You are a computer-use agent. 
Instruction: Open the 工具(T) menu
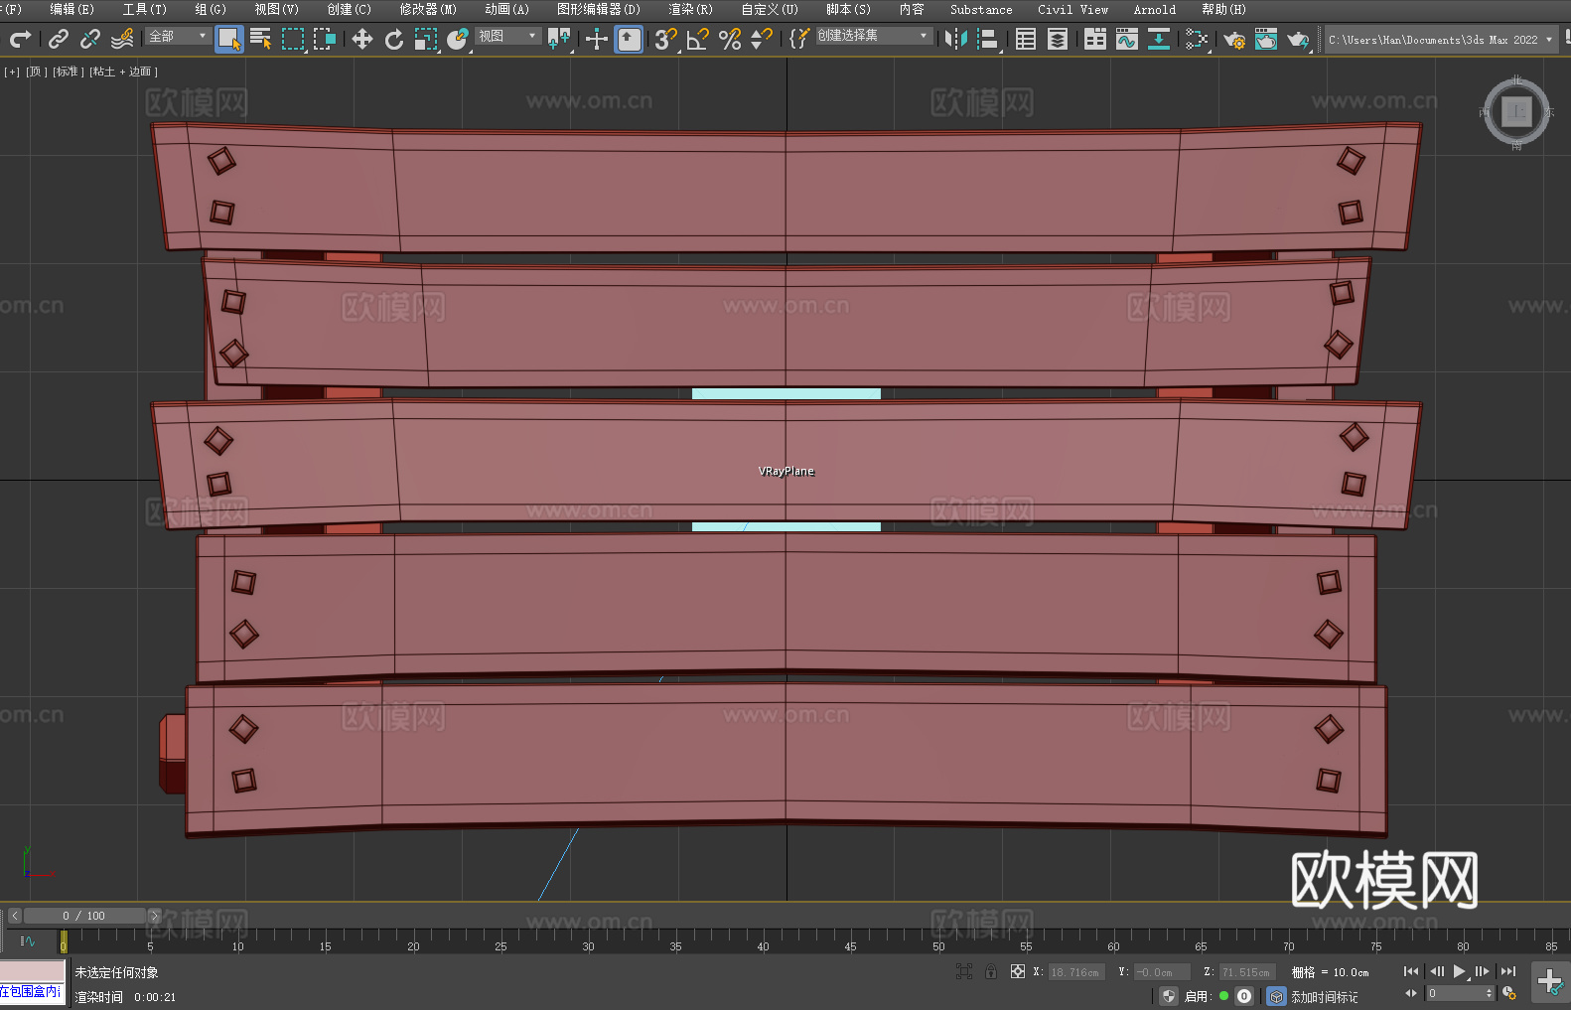pos(145,9)
